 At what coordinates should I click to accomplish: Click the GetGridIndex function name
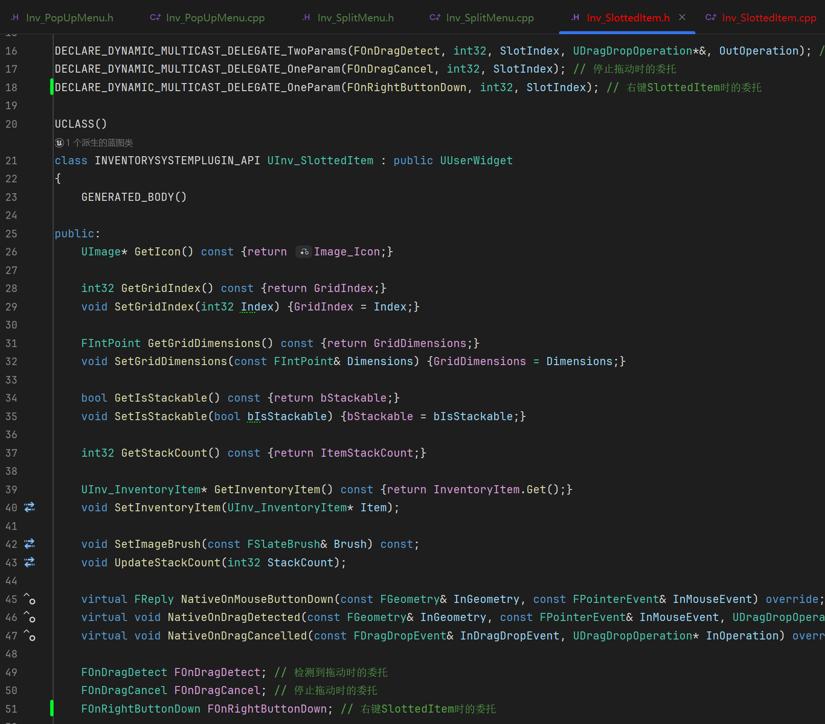[x=161, y=288]
